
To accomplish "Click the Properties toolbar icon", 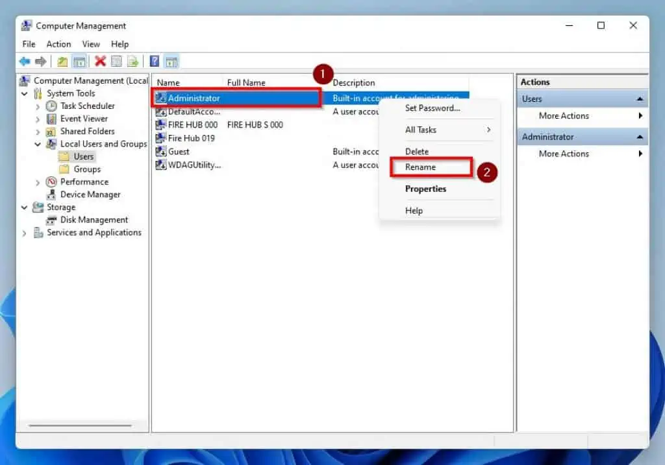I will pyautogui.click(x=117, y=62).
